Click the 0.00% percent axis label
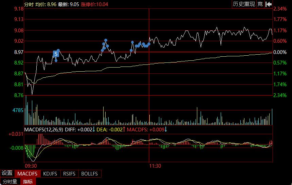Image resolution: width=292 pixels, height=185 pixels. click(280, 52)
